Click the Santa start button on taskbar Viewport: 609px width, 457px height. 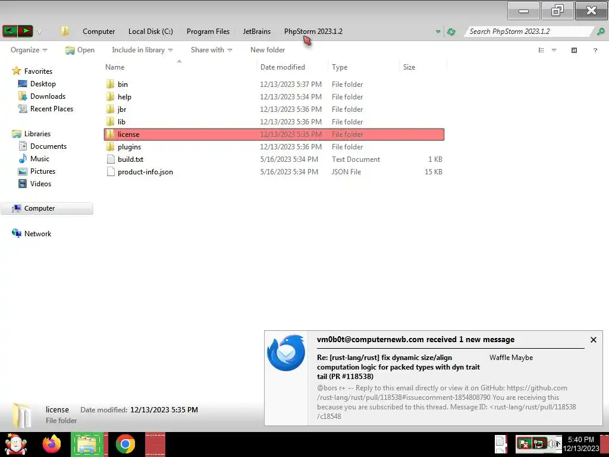16,444
